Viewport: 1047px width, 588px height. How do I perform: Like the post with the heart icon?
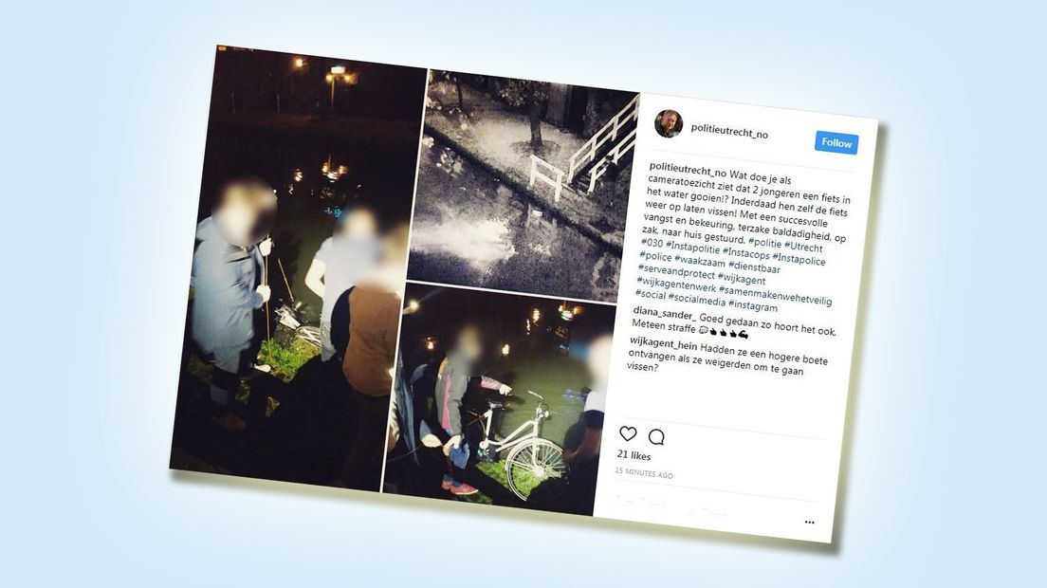628,433
